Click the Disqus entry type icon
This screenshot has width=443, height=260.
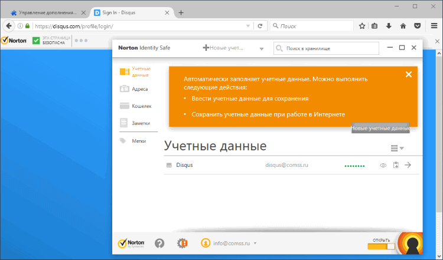[169, 165]
